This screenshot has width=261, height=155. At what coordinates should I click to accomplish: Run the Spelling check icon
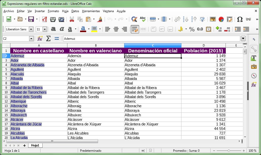(143, 19)
